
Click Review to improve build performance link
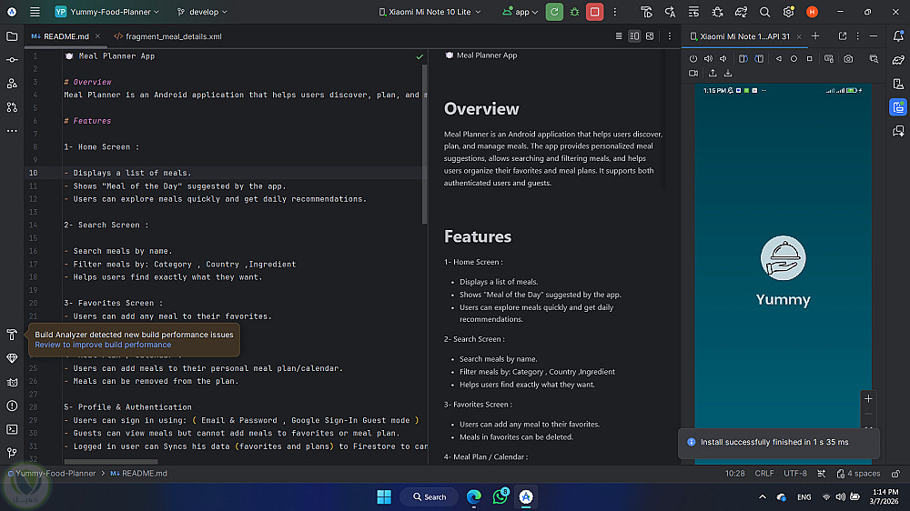coord(103,345)
